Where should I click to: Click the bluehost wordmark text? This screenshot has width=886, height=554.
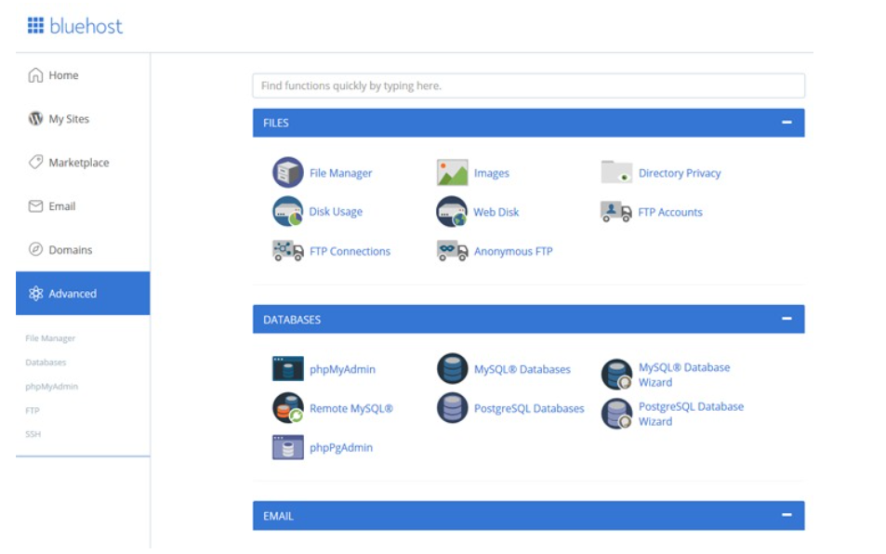(86, 26)
